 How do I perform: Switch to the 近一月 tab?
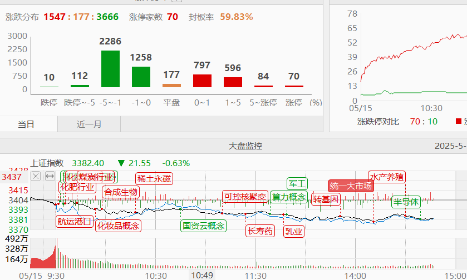(x=89, y=124)
